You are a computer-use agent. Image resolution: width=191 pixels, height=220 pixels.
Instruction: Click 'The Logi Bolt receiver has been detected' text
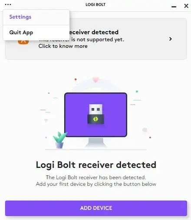coord(96,177)
